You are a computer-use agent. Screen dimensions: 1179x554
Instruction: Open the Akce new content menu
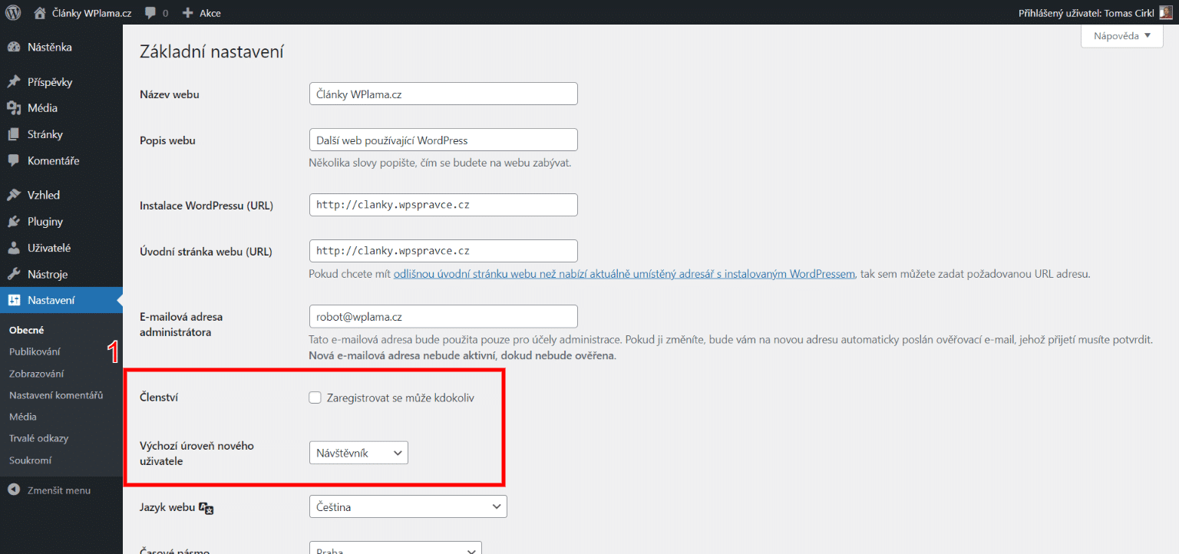click(x=201, y=13)
